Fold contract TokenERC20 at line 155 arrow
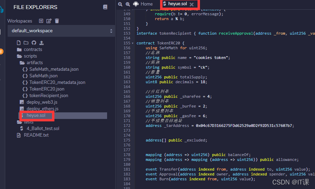Viewport: 315px width, 189px height. click(x=133, y=43)
